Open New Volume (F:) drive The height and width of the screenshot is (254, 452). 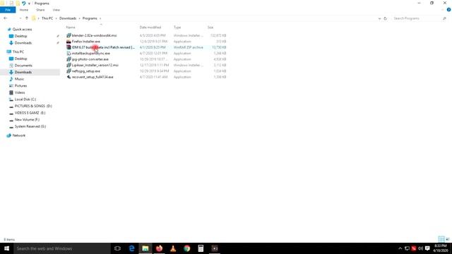click(27, 119)
